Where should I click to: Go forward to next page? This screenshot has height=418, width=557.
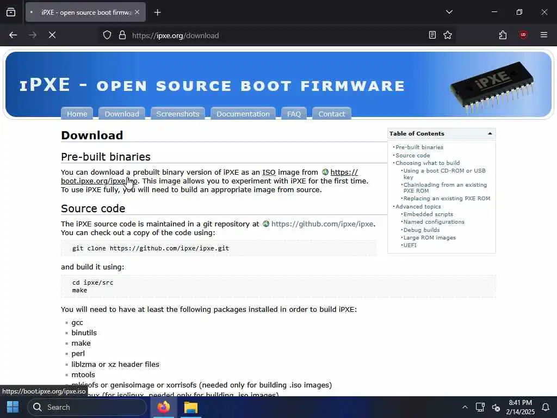tap(33, 35)
